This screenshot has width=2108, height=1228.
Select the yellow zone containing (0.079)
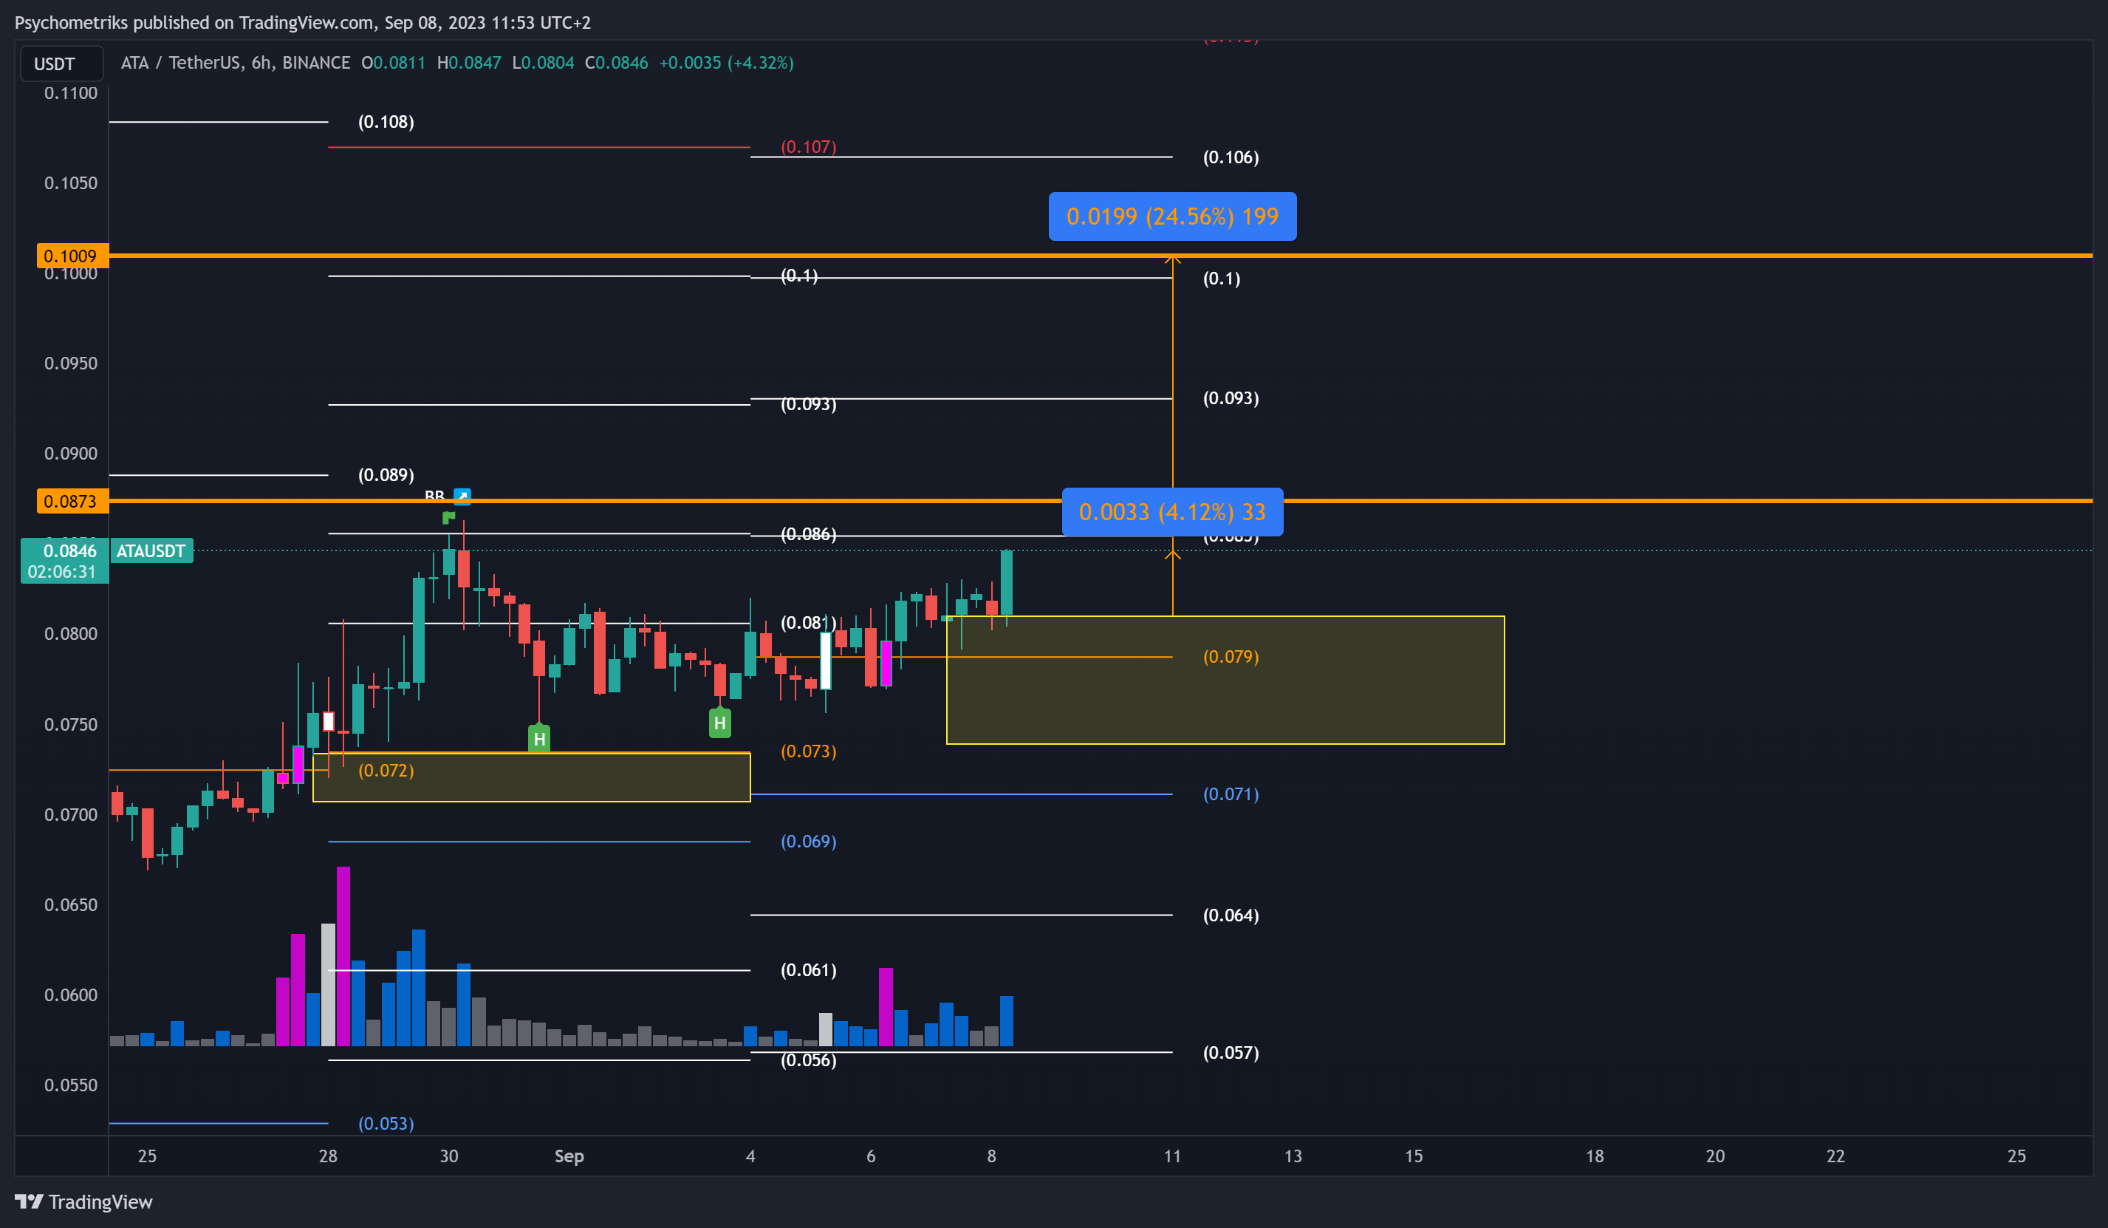[x=1225, y=680]
